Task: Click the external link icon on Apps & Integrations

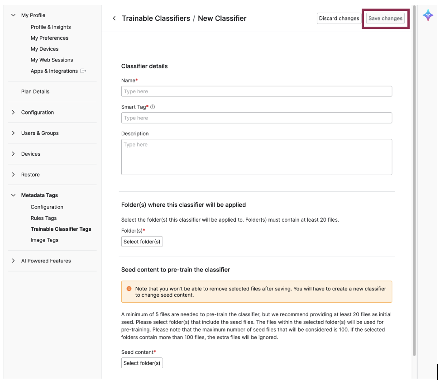Action: click(82, 71)
